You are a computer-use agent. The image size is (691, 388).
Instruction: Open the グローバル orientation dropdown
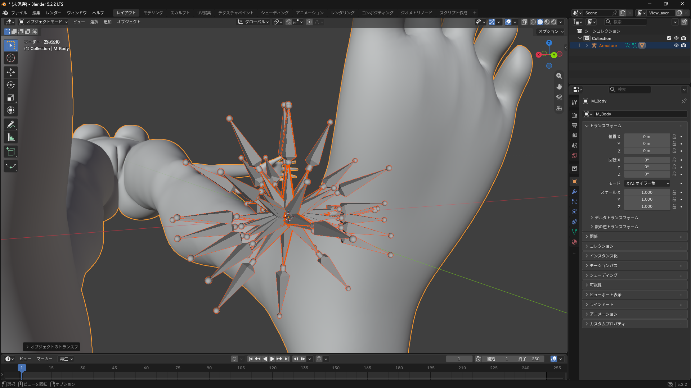tap(253, 22)
